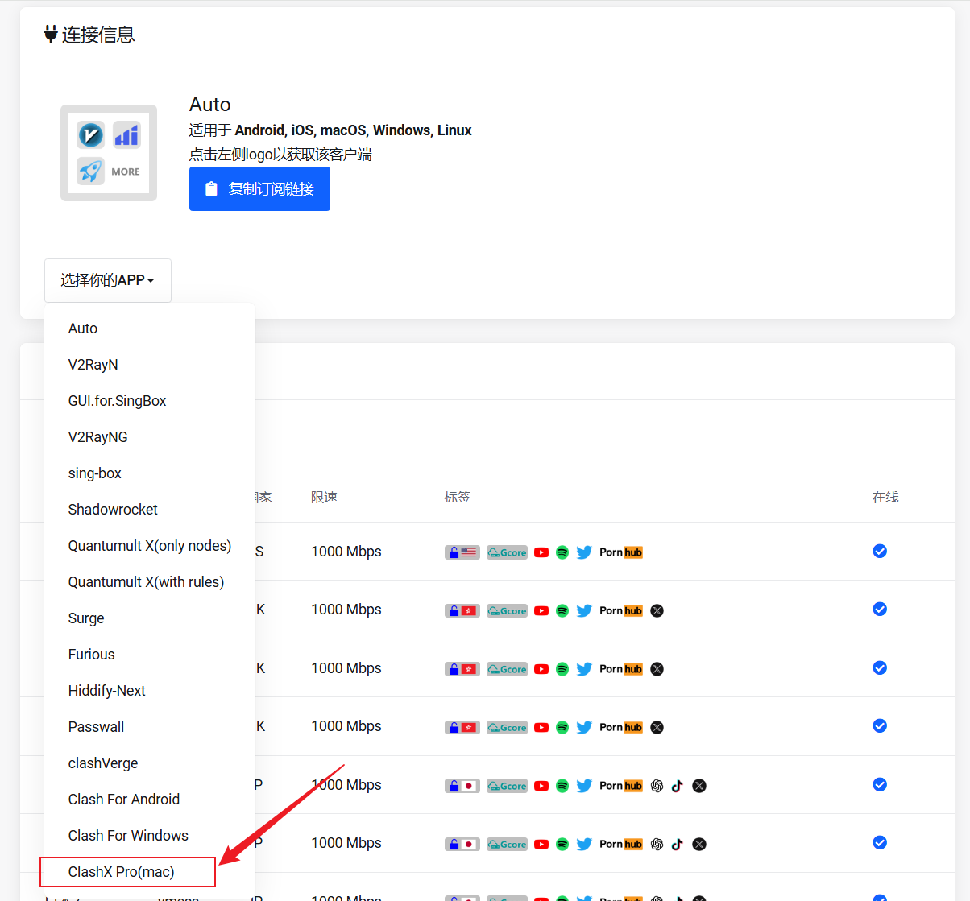
Task: Click the rocket Shadowrocket client logo
Action: pyautogui.click(x=90, y=171)
